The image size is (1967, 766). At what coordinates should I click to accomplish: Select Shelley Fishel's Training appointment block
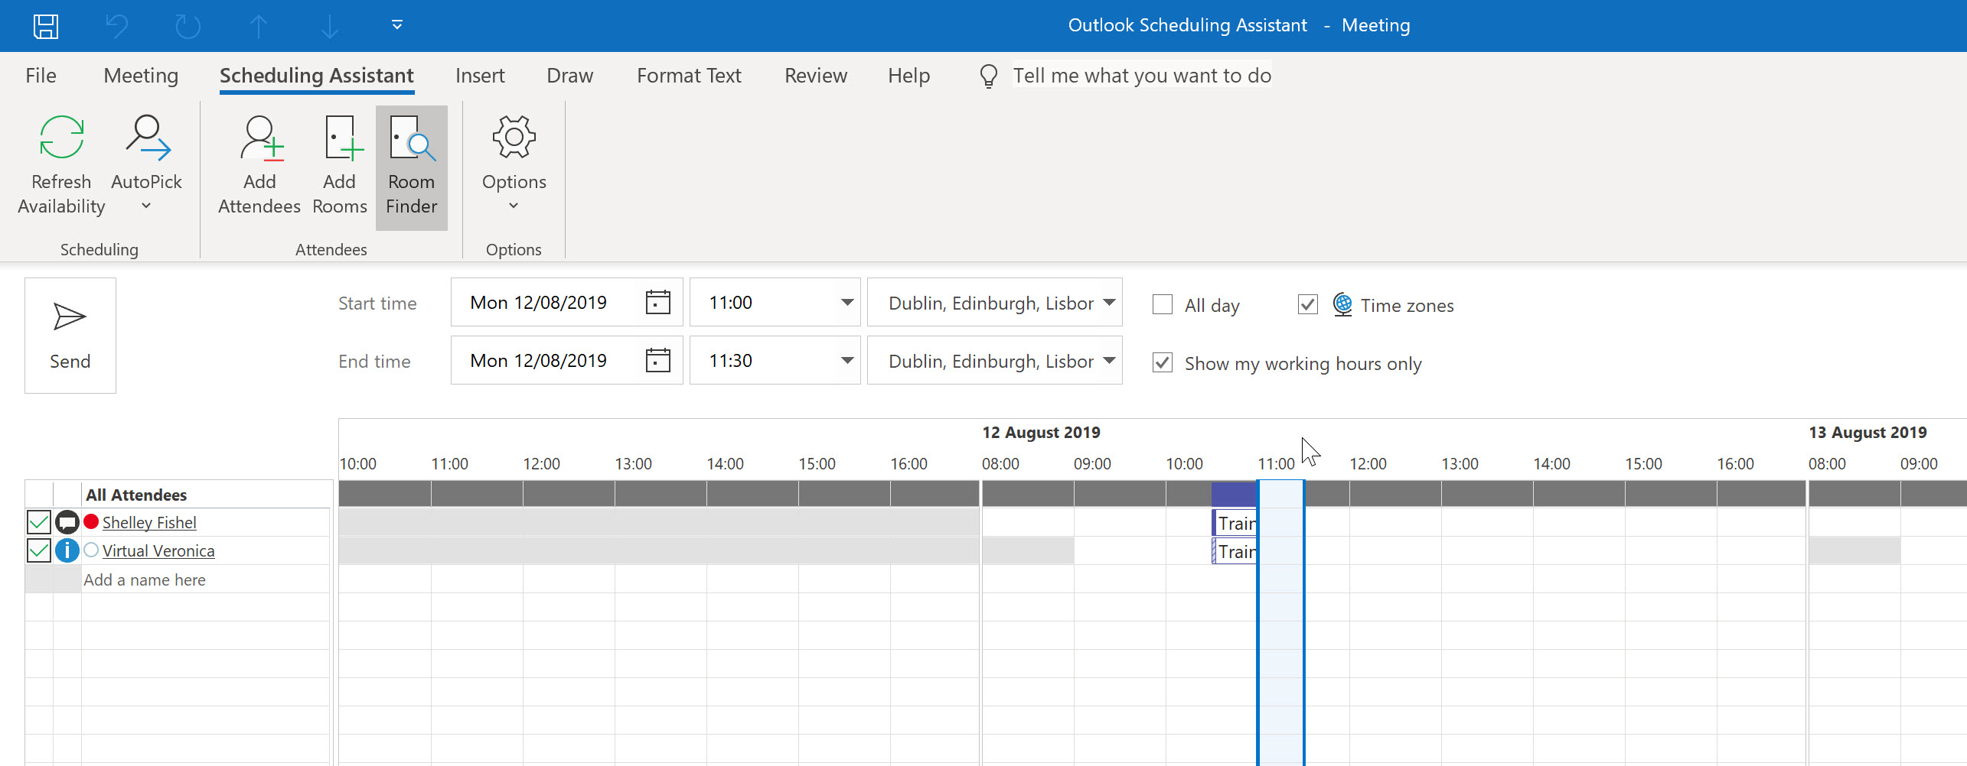(1235, 523)
